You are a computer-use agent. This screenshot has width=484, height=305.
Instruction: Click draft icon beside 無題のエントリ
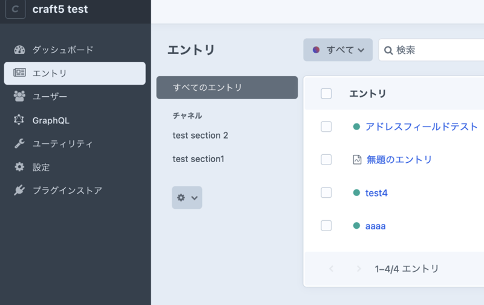357,160
